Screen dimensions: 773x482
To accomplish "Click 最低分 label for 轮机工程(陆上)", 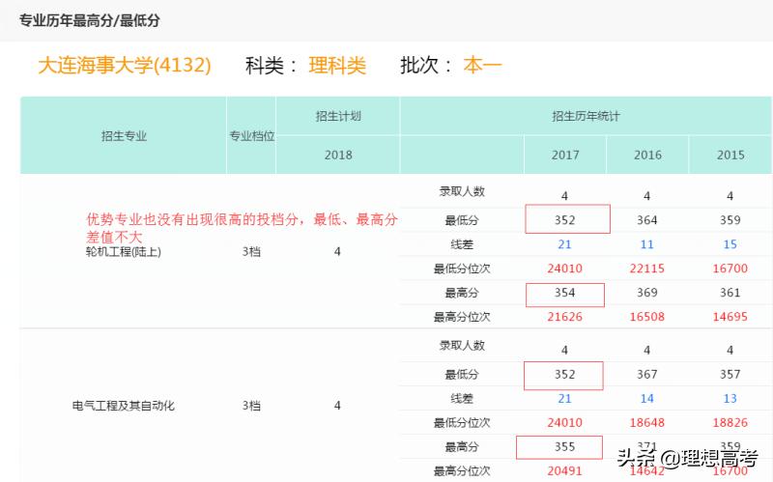I will (x=462, y=220).
